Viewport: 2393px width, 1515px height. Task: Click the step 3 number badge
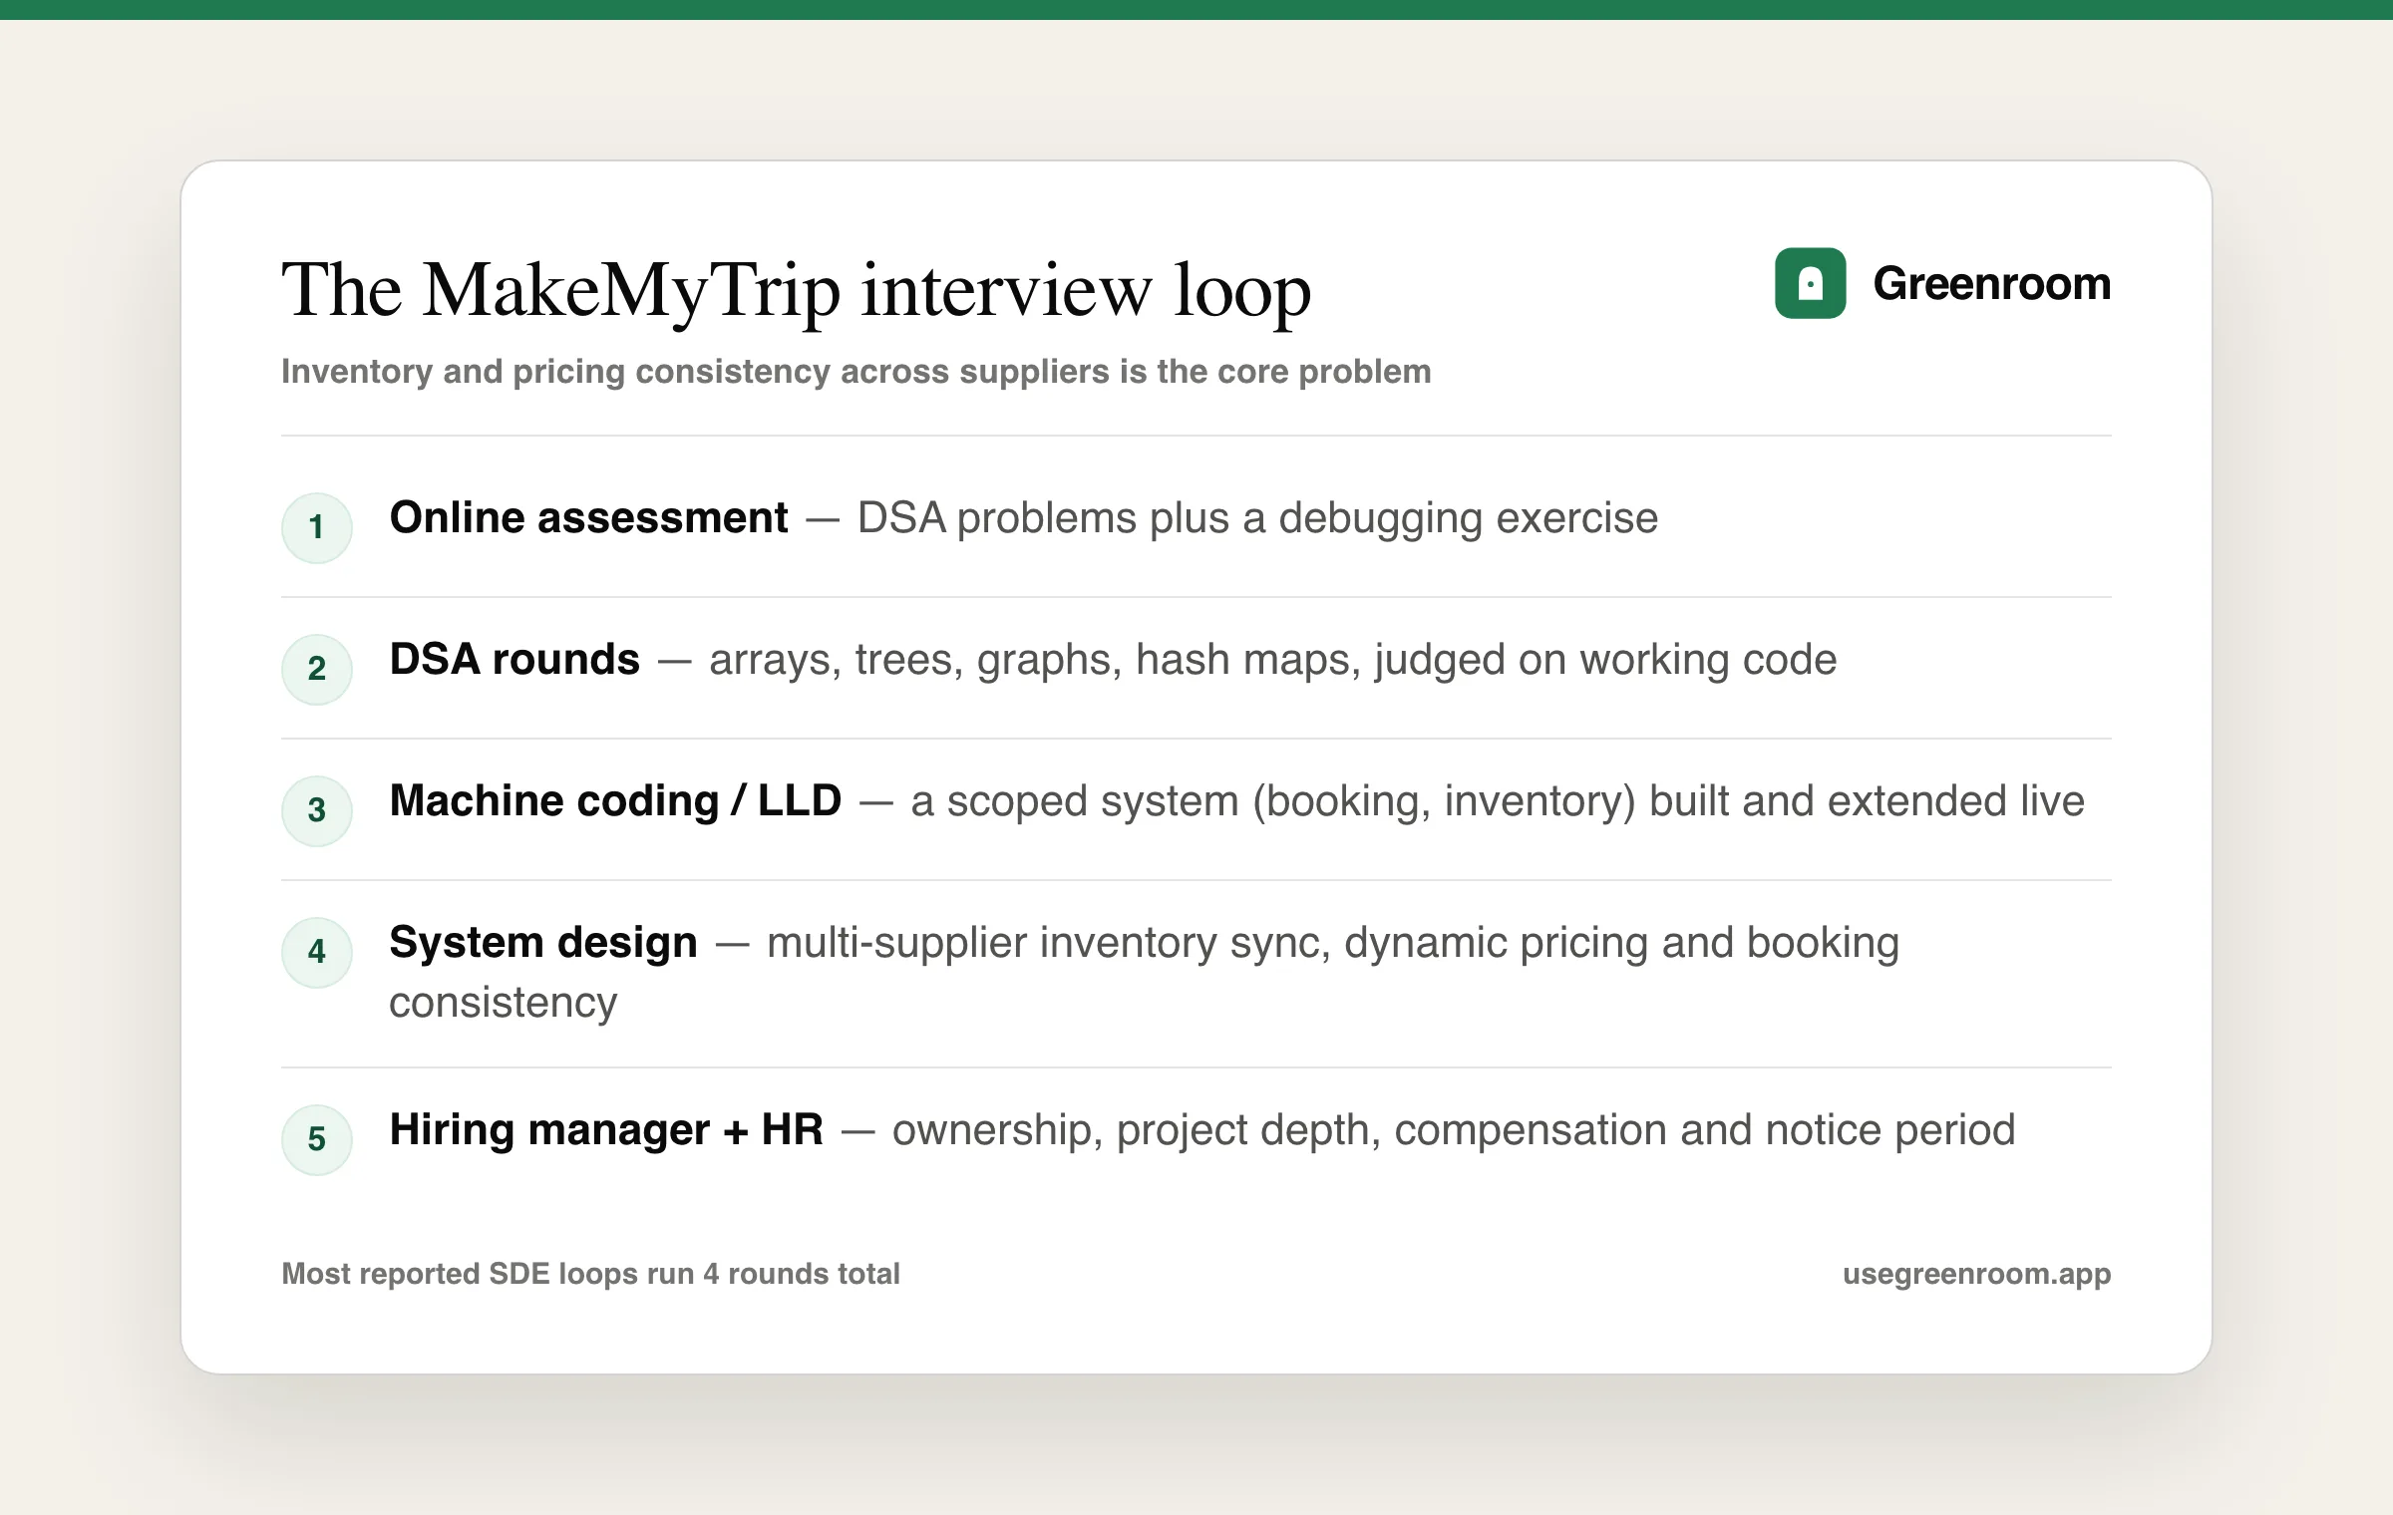point(317,810)
